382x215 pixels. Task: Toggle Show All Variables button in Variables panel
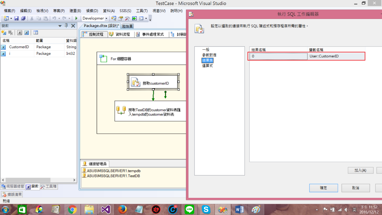[x=27, y=33]
